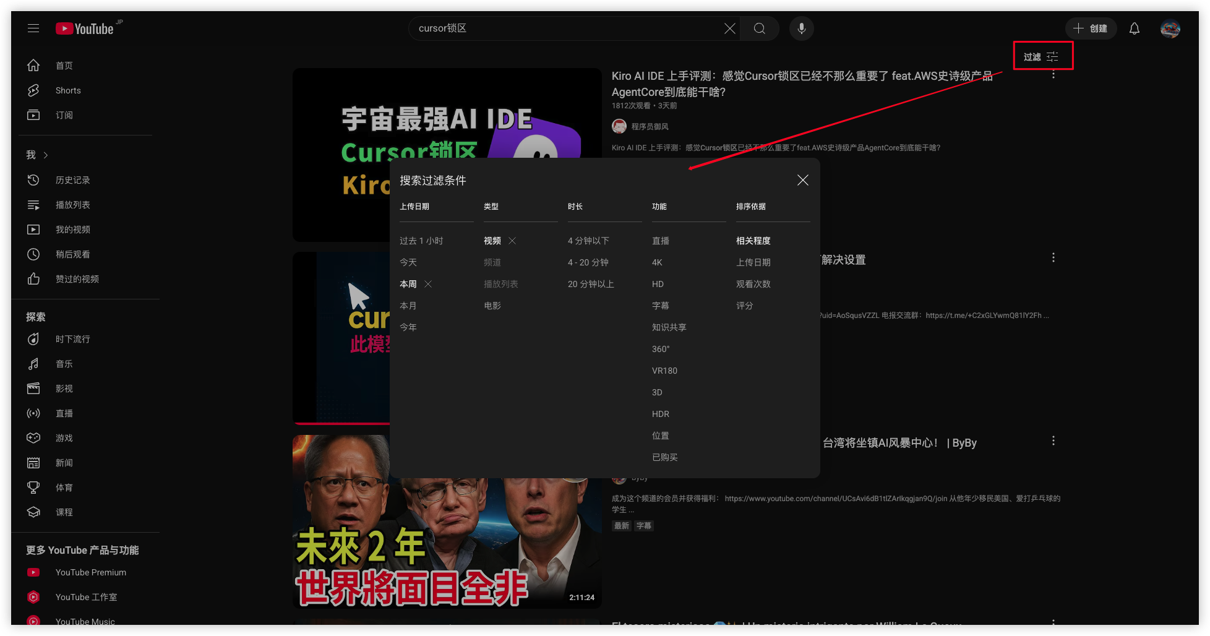Enable the 4K feature filter
The width and height of the screenshot is (1210, 636).
(657, 262)
